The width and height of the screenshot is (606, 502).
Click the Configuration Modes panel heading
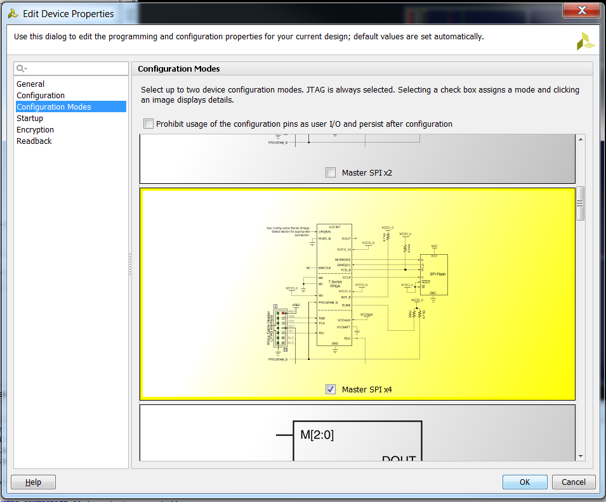pos(179,68)
